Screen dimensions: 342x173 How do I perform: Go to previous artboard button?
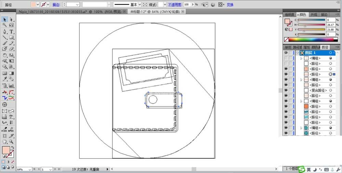[x=39, y=169]
